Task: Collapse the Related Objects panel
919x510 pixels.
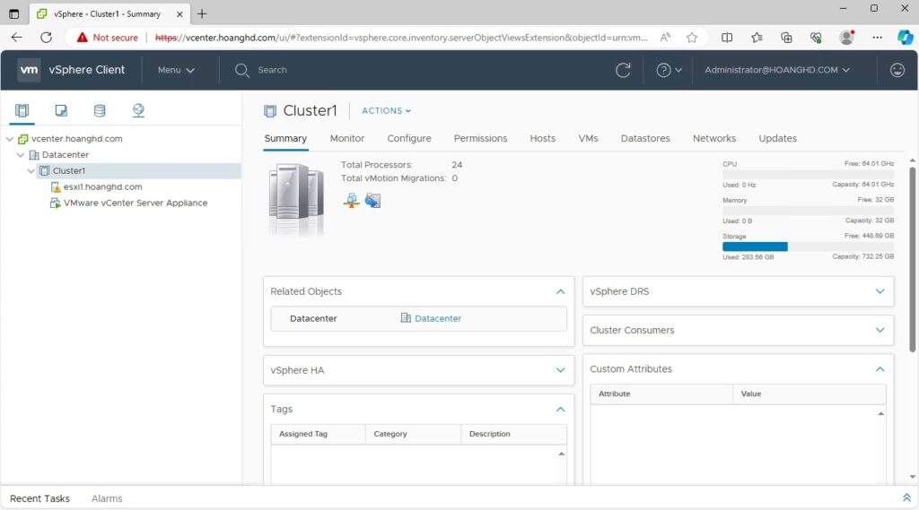Action: [560, 291]
